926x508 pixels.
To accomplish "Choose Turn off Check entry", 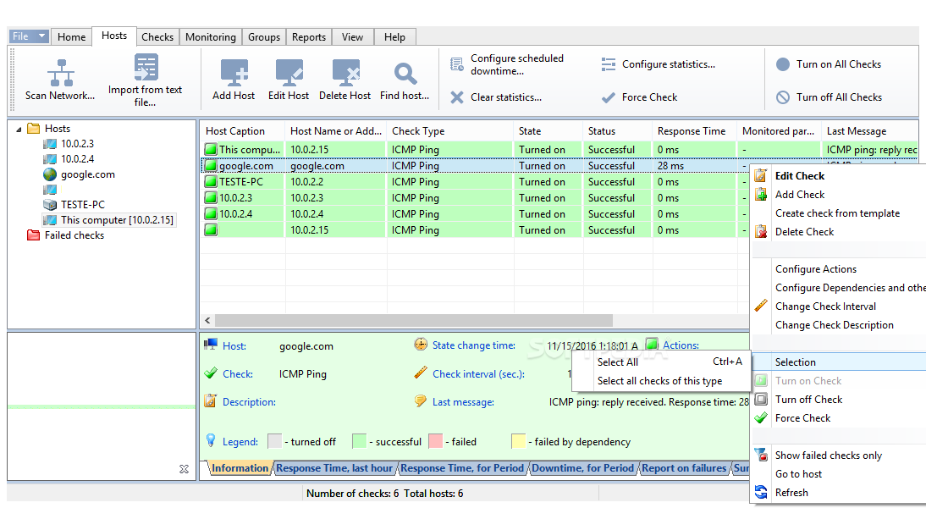I will [x=808, y=400].
